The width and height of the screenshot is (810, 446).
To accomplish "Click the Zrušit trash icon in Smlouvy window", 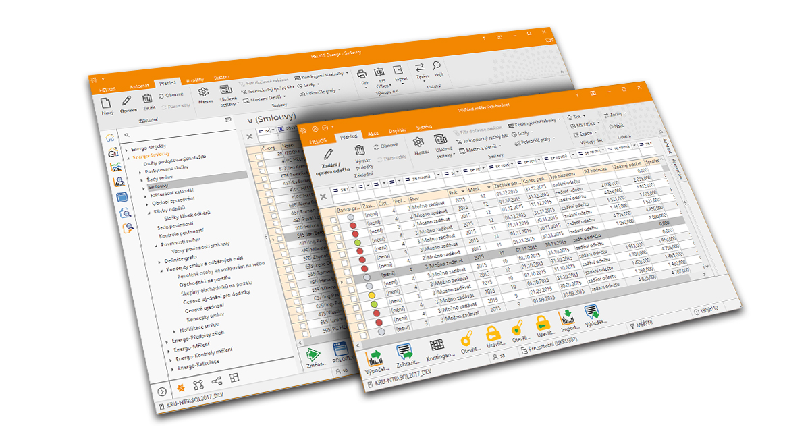I will [148, 98].
